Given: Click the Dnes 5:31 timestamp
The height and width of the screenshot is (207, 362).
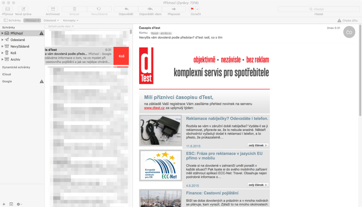Looking at the screenshot, I should tap(333, 28).
